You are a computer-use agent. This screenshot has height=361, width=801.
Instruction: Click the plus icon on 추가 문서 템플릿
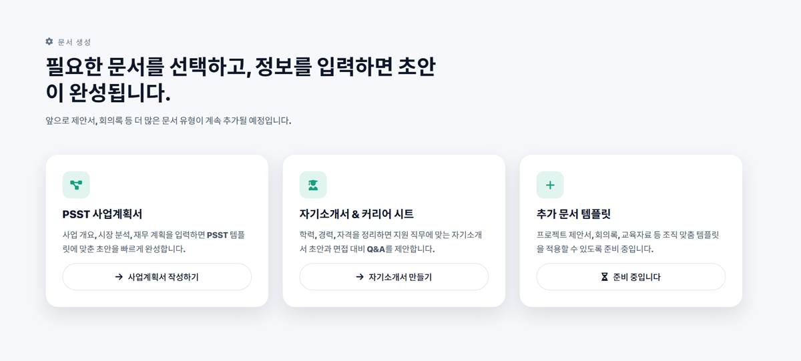coord(550,185)
